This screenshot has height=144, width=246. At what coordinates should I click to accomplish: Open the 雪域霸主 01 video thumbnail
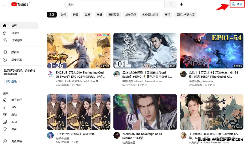[145, 50]
